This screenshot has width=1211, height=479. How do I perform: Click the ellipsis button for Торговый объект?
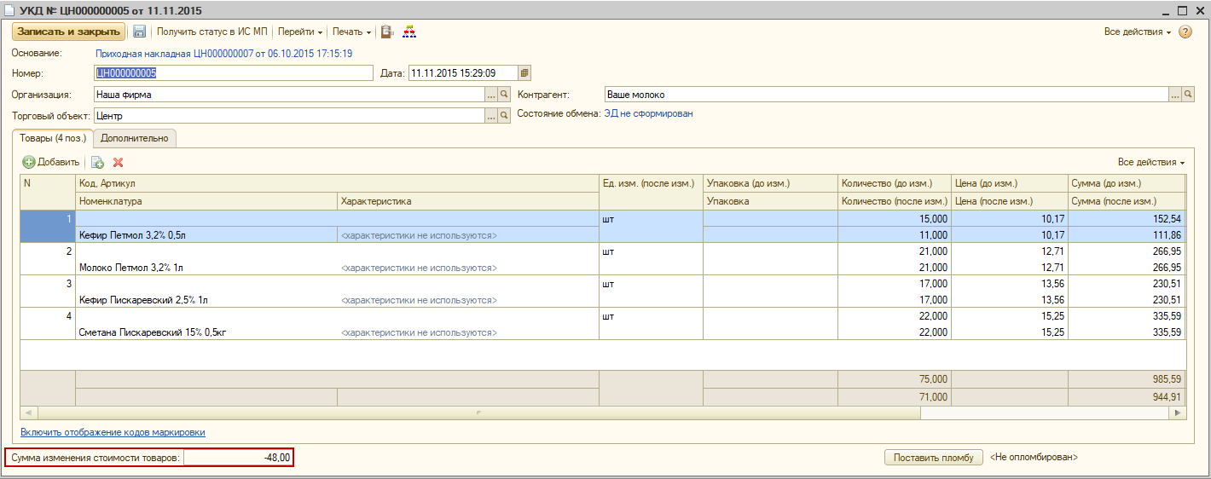[491, 115]
